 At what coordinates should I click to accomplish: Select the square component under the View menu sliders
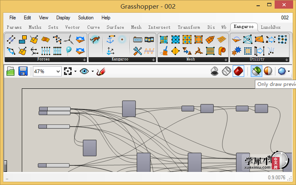90,148
